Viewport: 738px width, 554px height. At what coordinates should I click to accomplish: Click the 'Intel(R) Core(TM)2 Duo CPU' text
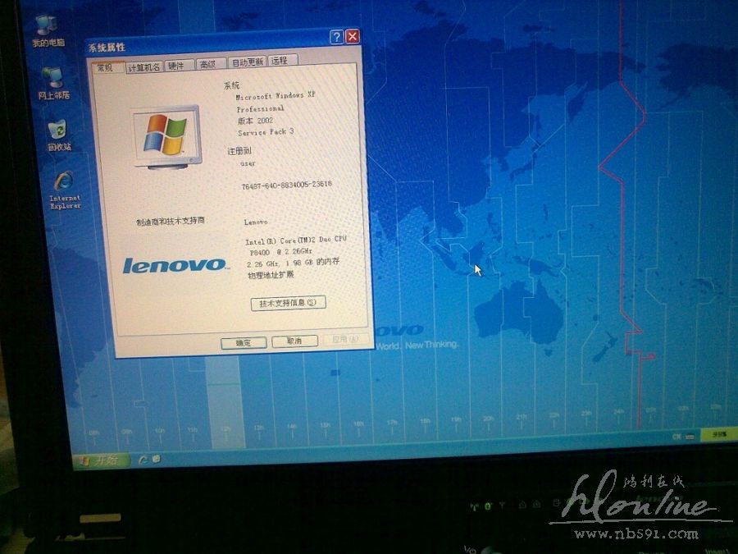coord(295,240)
